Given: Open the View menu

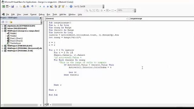Looking at the screenshot, I should point(19,15).
